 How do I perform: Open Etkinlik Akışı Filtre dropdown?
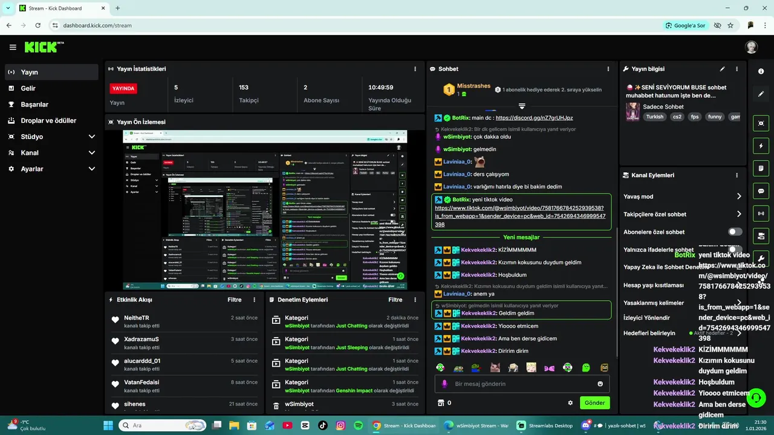pyautogui.click(x=235, y=300)
